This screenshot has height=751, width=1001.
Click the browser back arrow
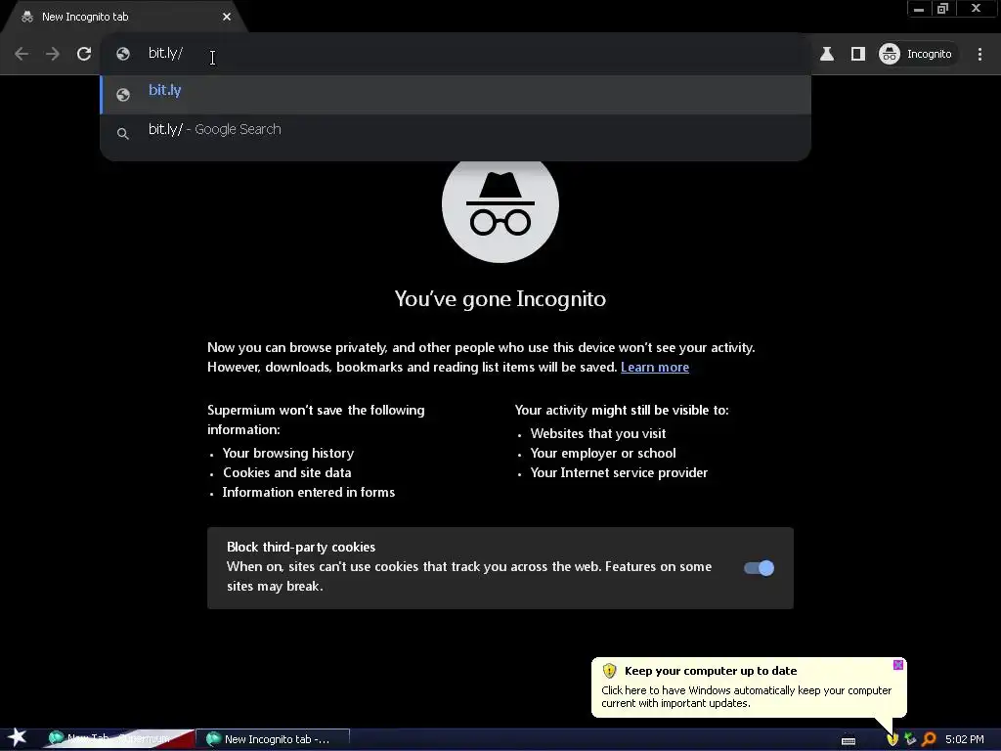coord(22,54)
